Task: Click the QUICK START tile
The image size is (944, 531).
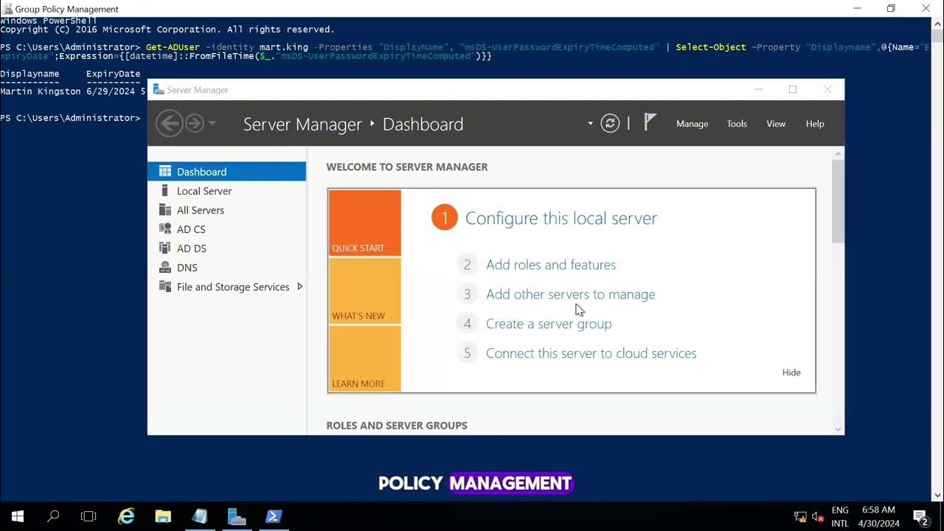Action: tap(364, 223)
